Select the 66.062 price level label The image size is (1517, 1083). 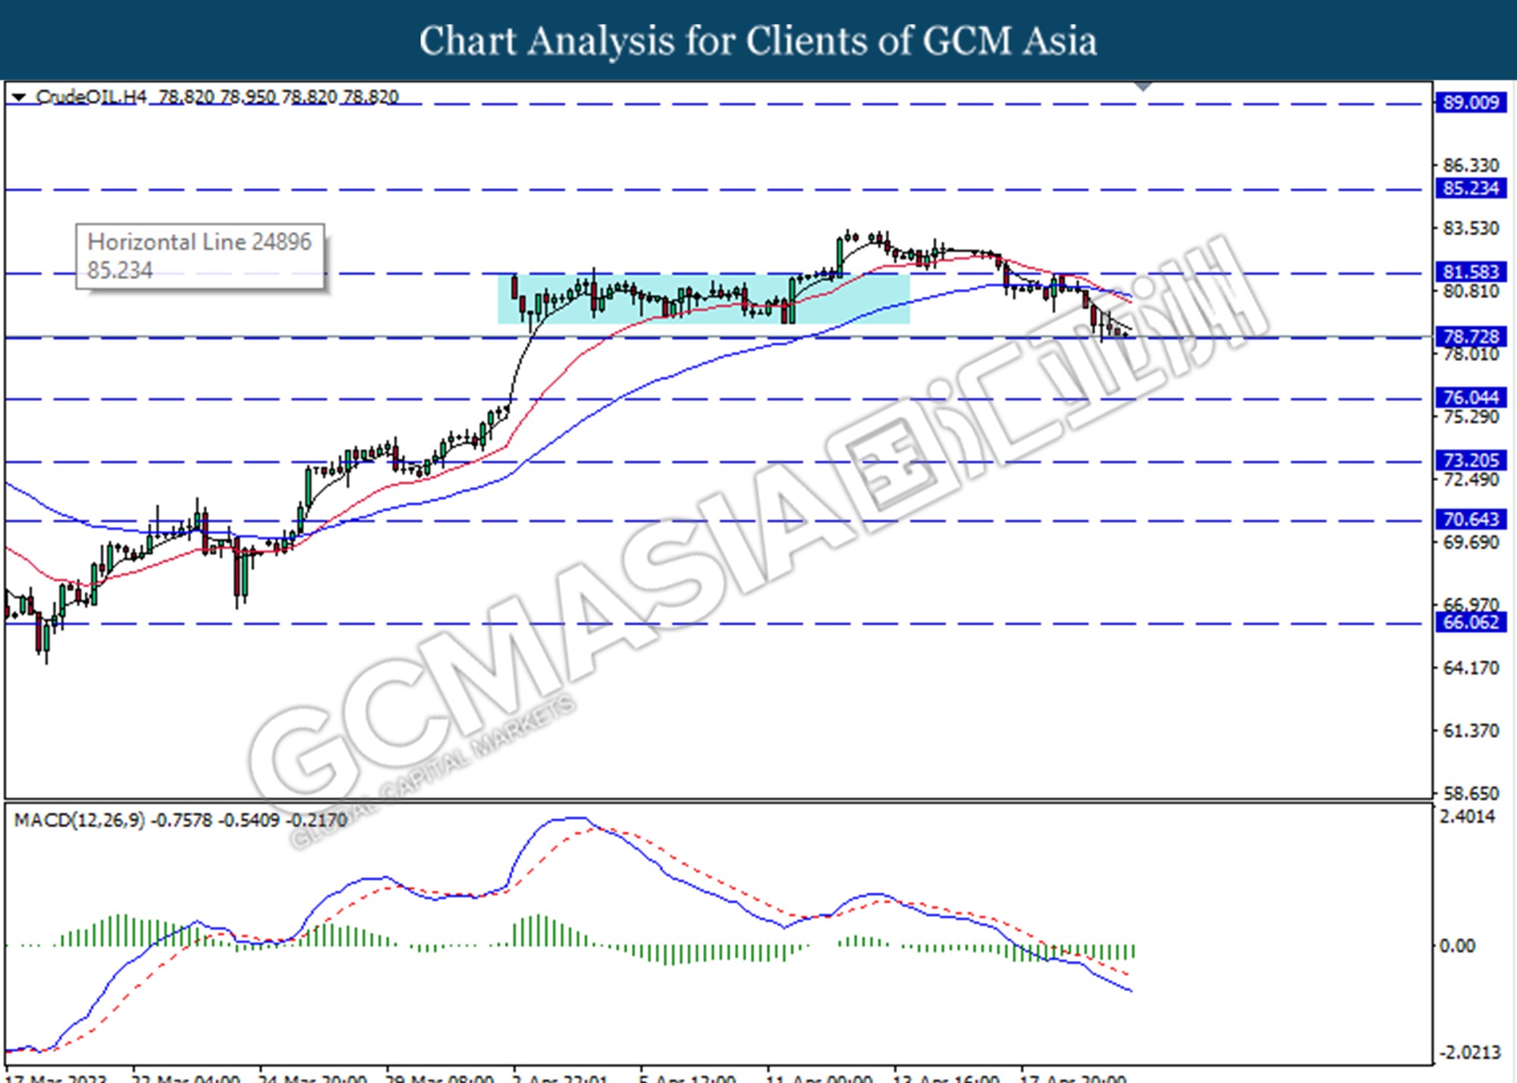coord(1470,623)
